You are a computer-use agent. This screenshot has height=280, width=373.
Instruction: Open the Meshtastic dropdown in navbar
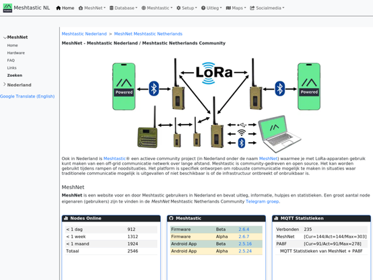(157, 8)
